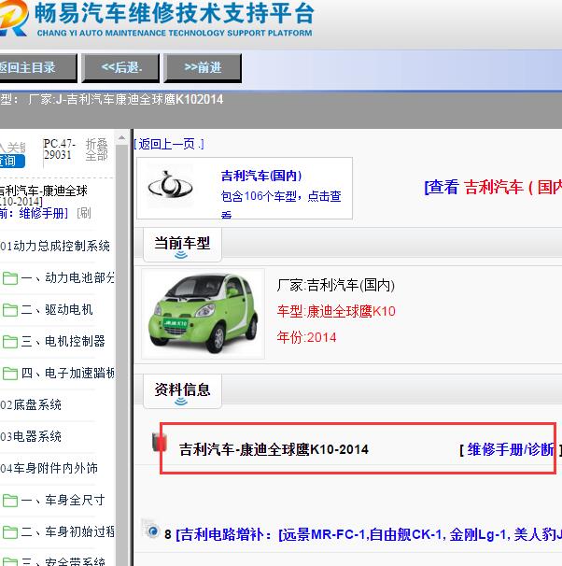Select the 当前车型 tab

[x=182, y=245]
